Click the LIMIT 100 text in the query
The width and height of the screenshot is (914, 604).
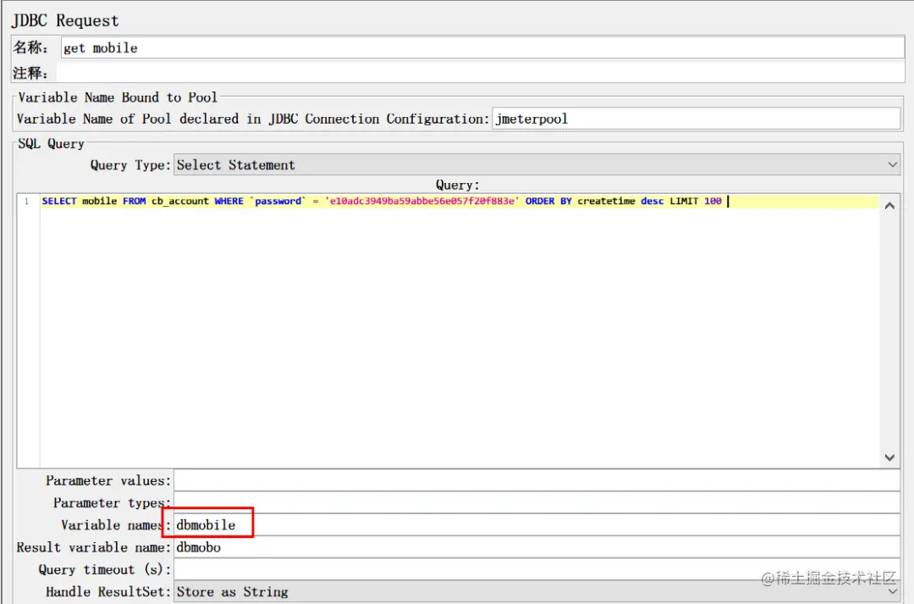(x=696, y=202)
